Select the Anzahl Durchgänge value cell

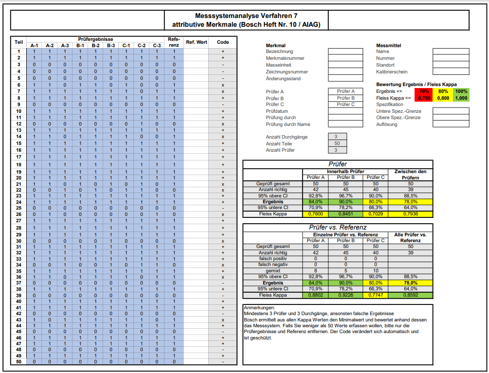pyautogui.click(x=337, y=137)
